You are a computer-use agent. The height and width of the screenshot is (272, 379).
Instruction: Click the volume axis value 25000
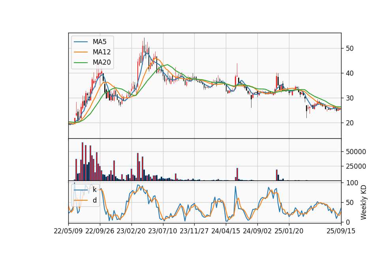coord(356,166)
